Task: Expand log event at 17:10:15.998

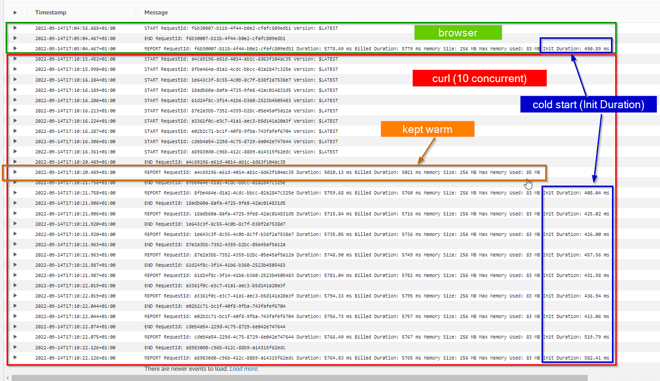Action: [15, 69]
